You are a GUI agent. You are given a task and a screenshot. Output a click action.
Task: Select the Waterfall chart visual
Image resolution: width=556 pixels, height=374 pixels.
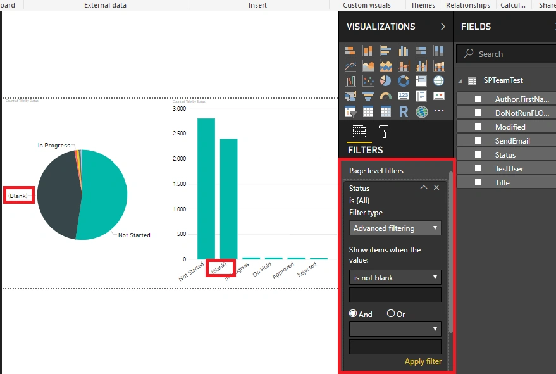tap(350, 81)
